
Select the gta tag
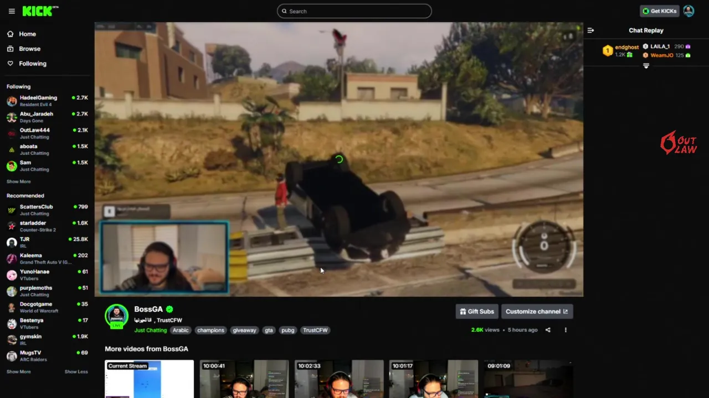[x=269, y=331]
